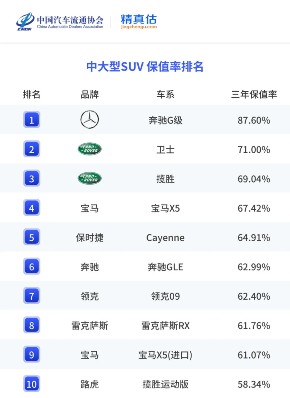Select the rank 1 badge
The image size is (290, 398).
(x=32, y=120)
